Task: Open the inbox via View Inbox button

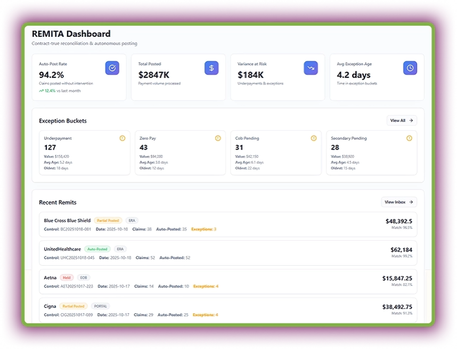Action: tap(399, 202)
